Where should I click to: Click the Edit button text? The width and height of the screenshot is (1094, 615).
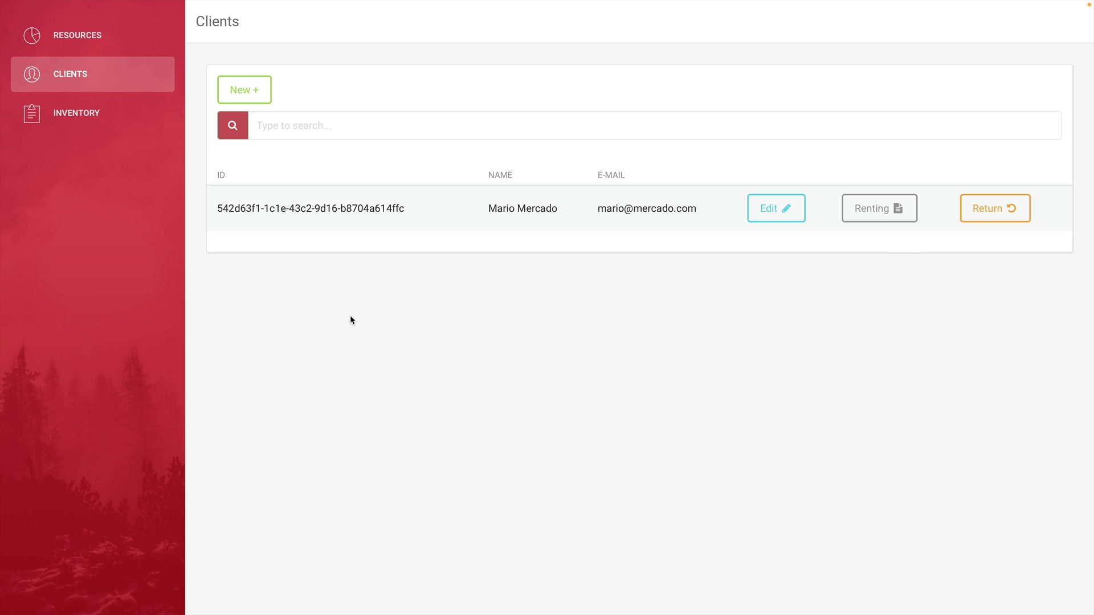tap(768, 208)
